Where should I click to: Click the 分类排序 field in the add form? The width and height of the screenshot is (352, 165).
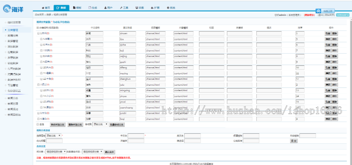tap(251, 141)
